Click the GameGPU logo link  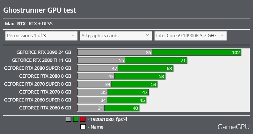pos(233,127)
